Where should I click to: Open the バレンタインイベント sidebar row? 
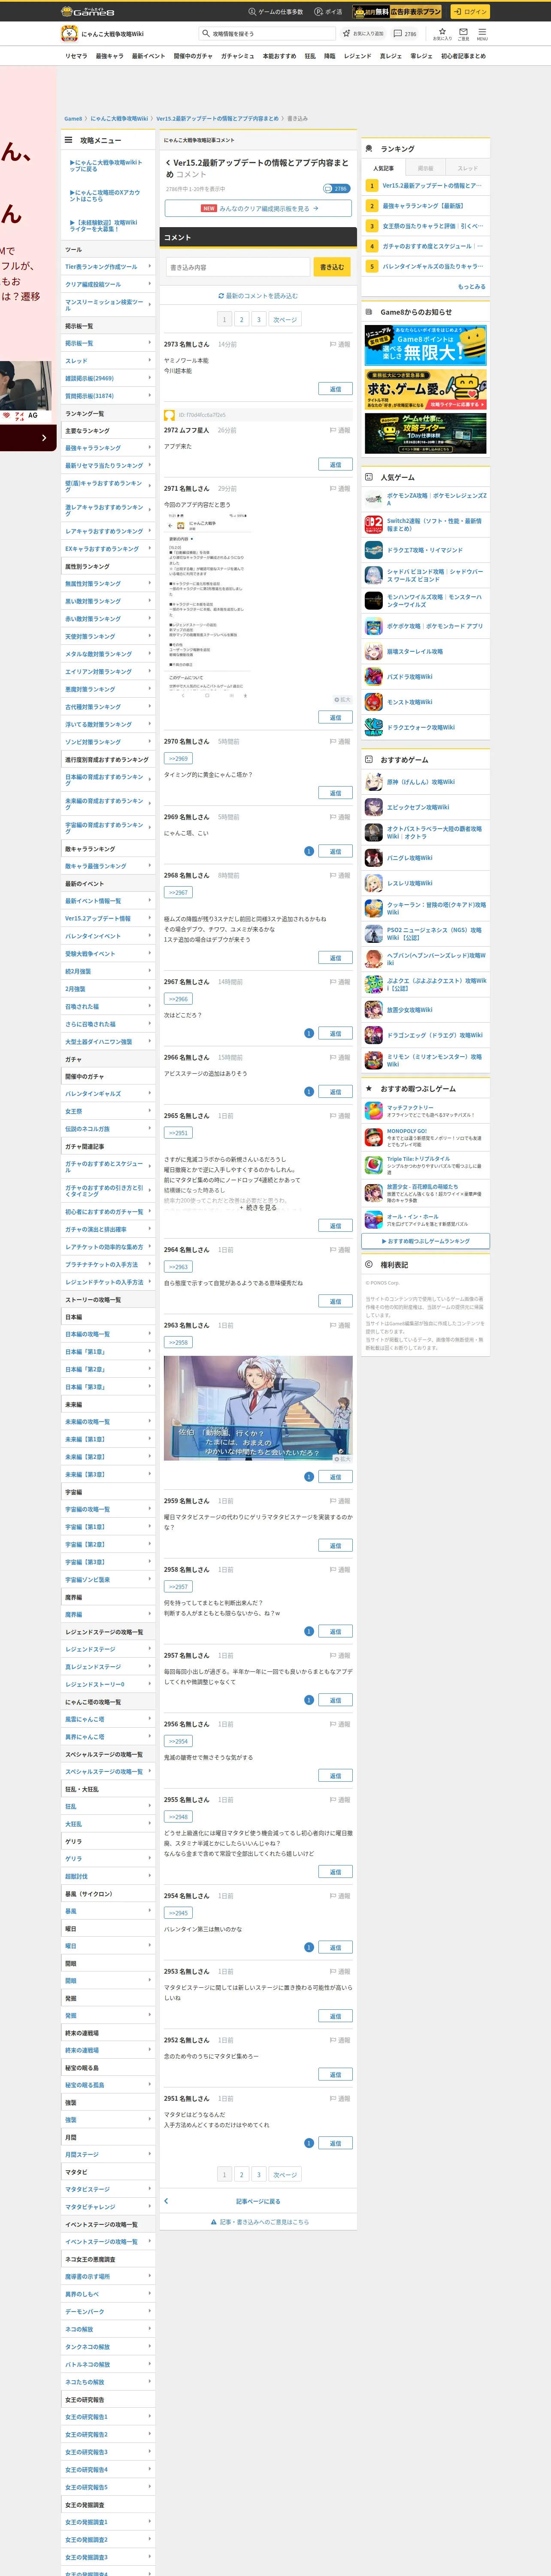coord(108,936)
